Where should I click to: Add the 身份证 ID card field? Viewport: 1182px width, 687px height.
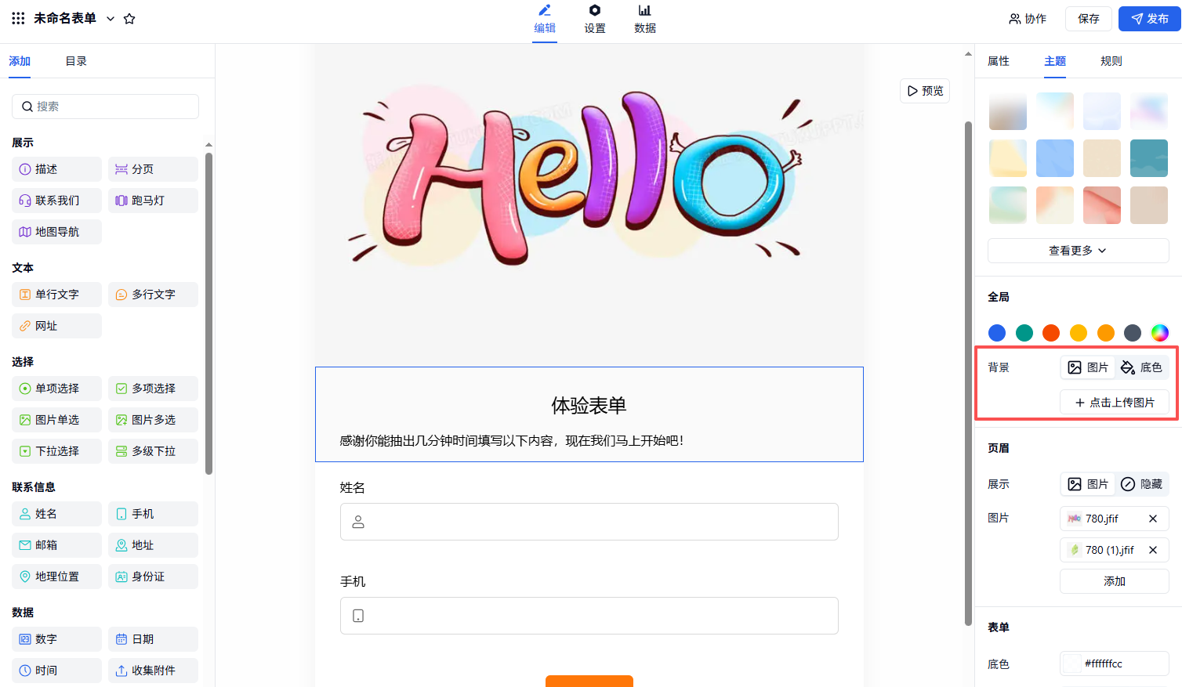(x=153, y=577)
